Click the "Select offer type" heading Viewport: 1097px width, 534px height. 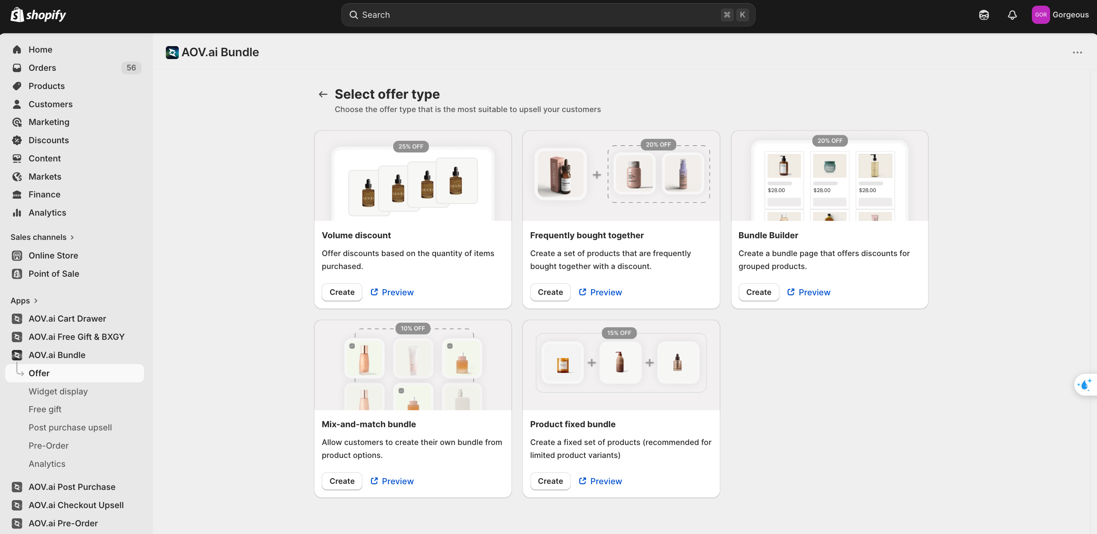coord(387,94)
